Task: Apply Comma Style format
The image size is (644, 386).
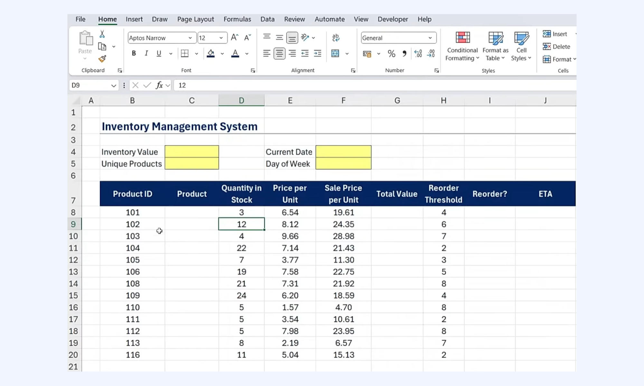Action: click(x=404, y=53)
